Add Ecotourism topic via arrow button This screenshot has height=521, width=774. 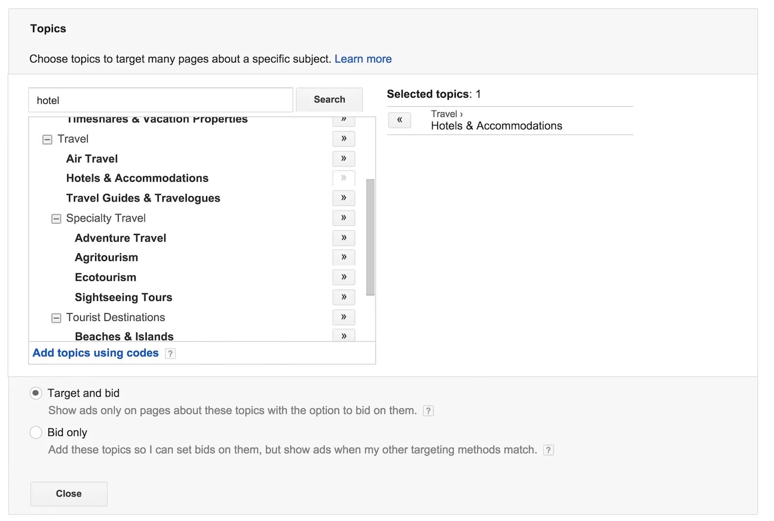tap(343, 277)
